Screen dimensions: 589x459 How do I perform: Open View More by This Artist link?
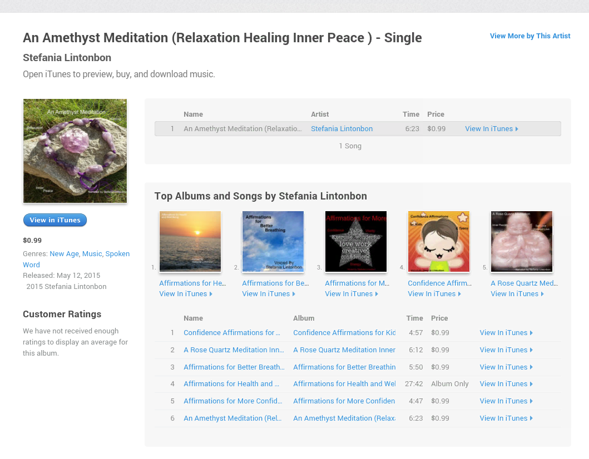(x=529, y=36)
